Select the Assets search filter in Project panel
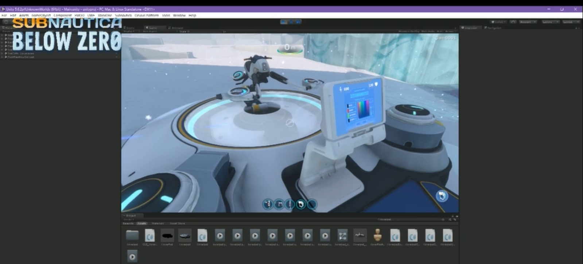The width and height of the screenshot is (583, 264). coord(141,223)
